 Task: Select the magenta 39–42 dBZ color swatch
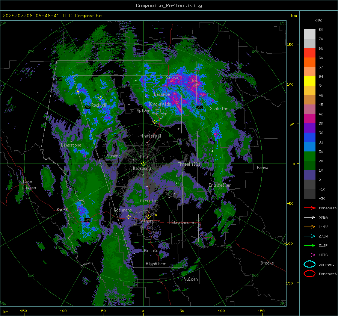coord(309,119)
